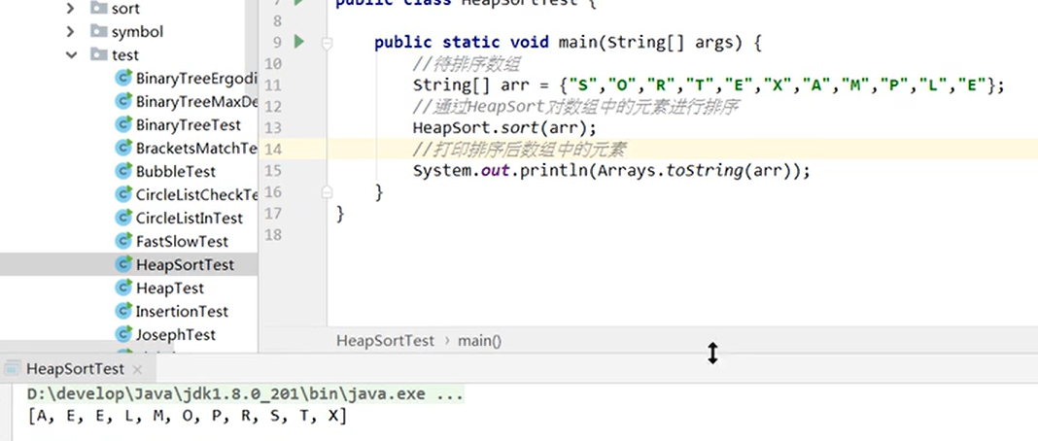Screen dimensions: 1038x441
Task: Click the HeapSortTest class icon in tree
Action: (123, 264)
